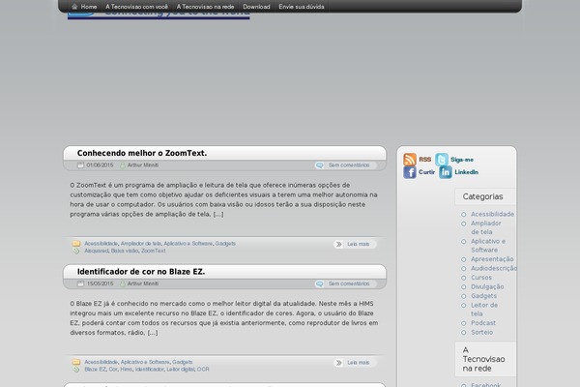Click the date 15/05/2015
Screen dimensions: 580x387
pyautogui.click(x=100, y=283)
